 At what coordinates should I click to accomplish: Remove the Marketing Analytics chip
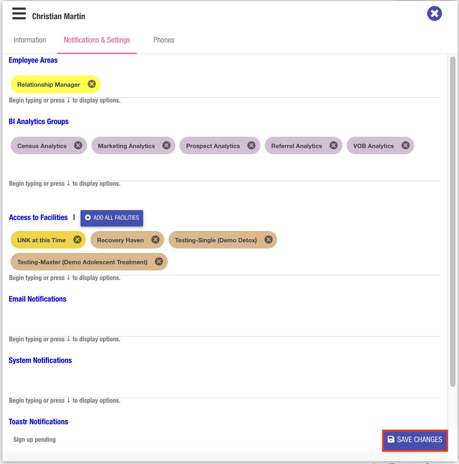tap(166, 145)
